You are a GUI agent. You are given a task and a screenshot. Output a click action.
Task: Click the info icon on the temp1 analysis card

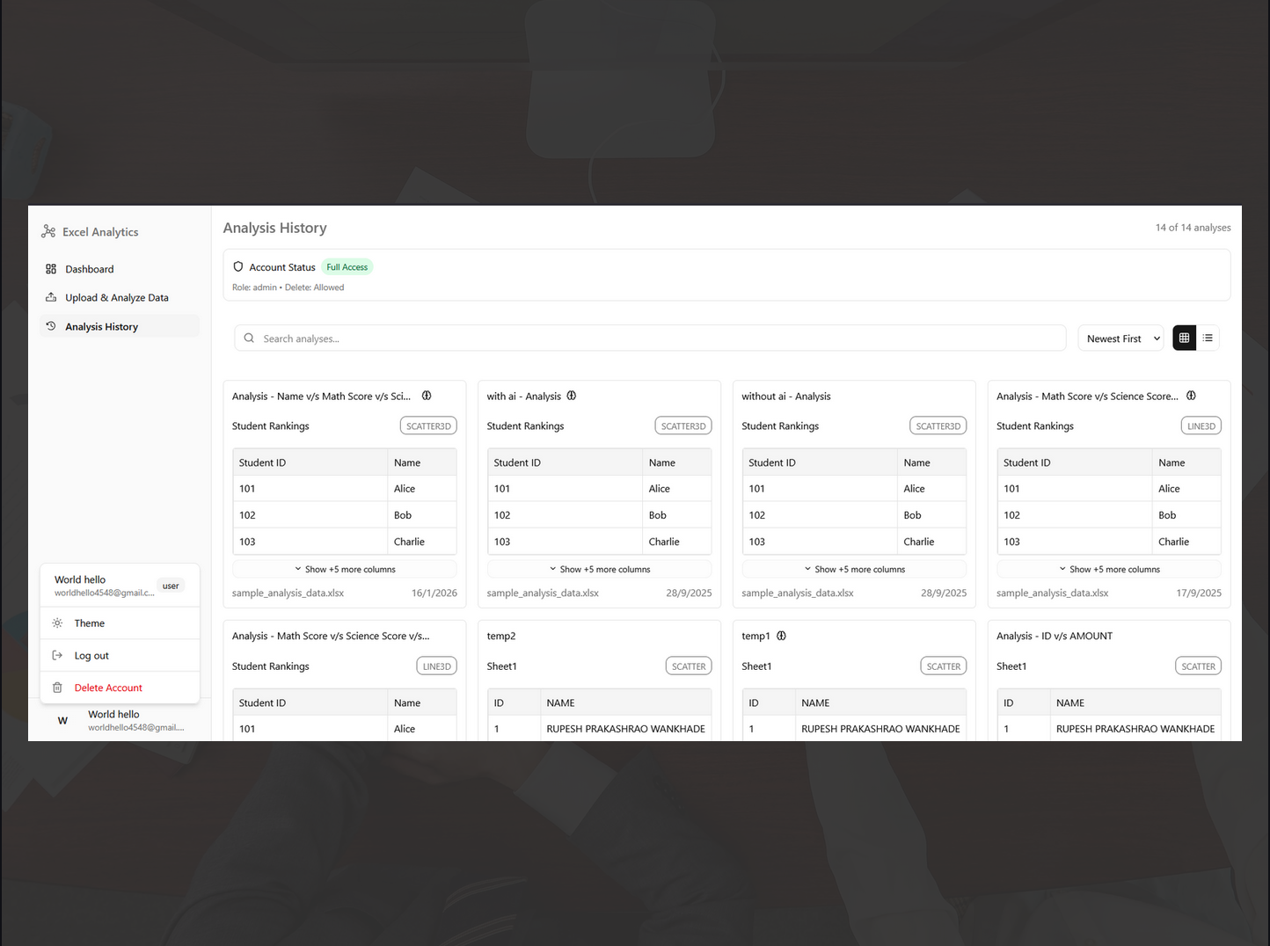click(x=781, y=636)
